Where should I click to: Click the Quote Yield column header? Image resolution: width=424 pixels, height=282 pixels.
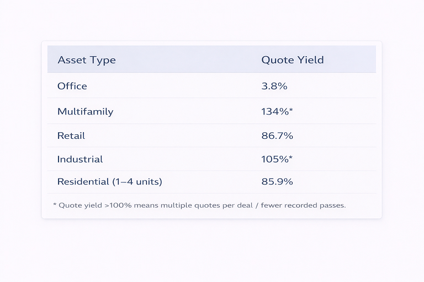[x=292, y=60]
